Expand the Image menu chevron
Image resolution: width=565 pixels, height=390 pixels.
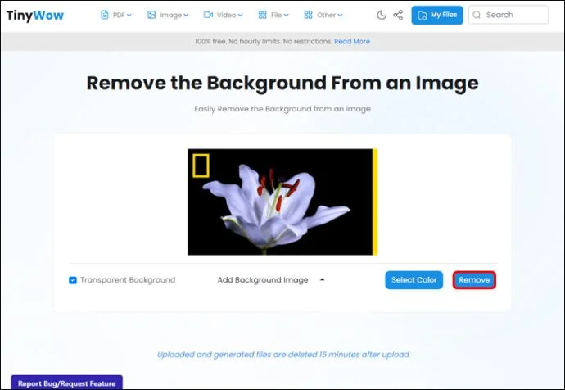coord(186,15)
